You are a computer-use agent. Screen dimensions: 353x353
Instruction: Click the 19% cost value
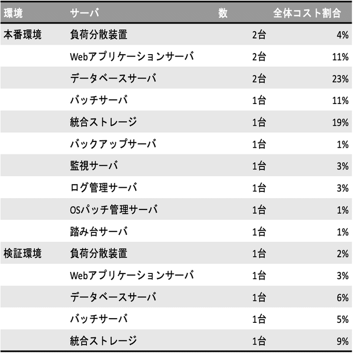click(341, 123)
